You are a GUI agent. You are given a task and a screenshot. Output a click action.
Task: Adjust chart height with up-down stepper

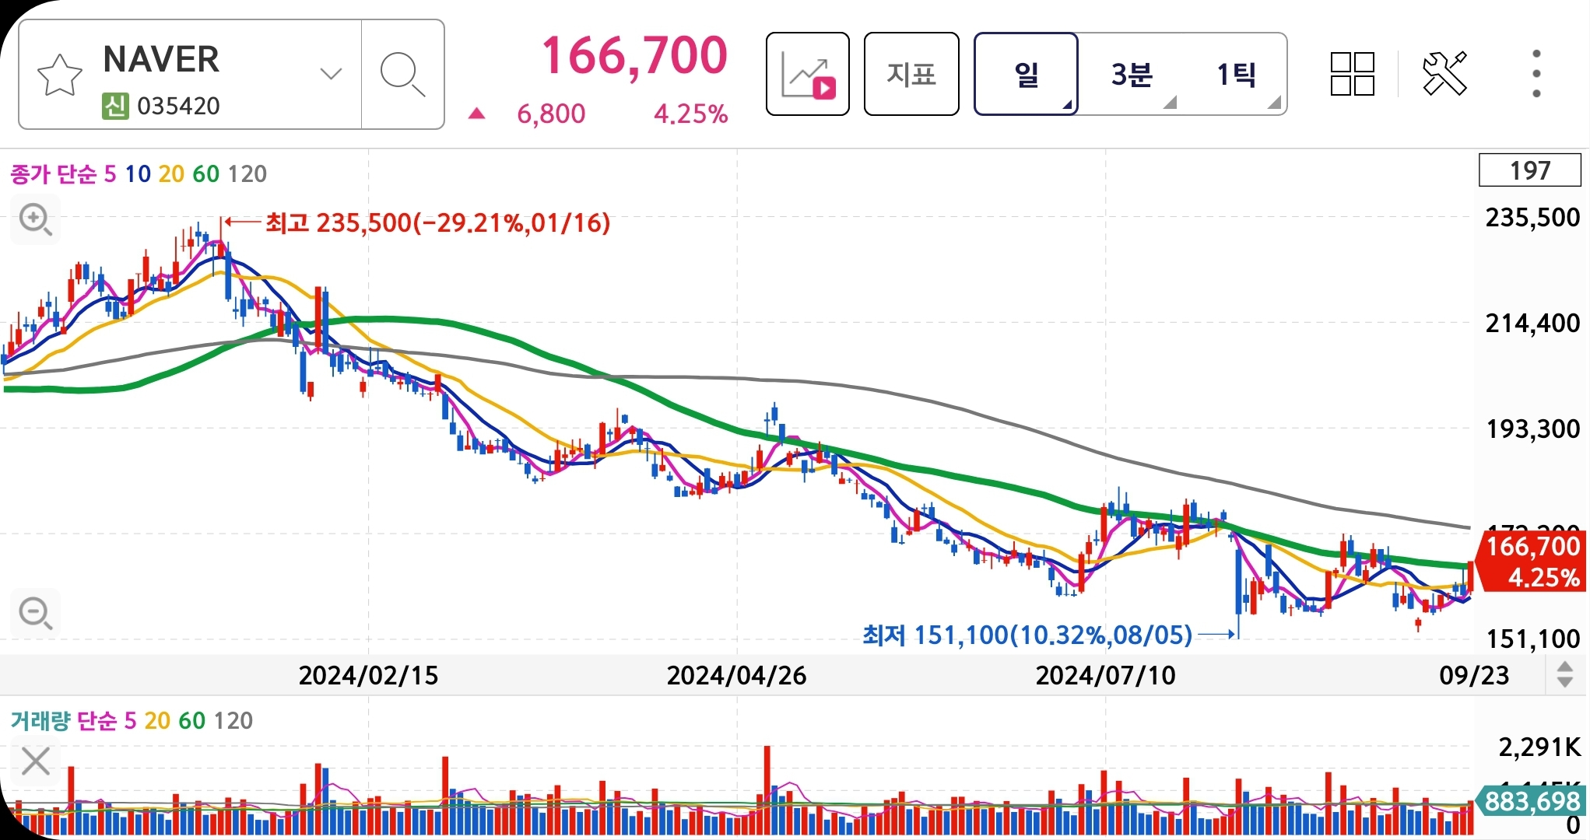click(1564, 674)
